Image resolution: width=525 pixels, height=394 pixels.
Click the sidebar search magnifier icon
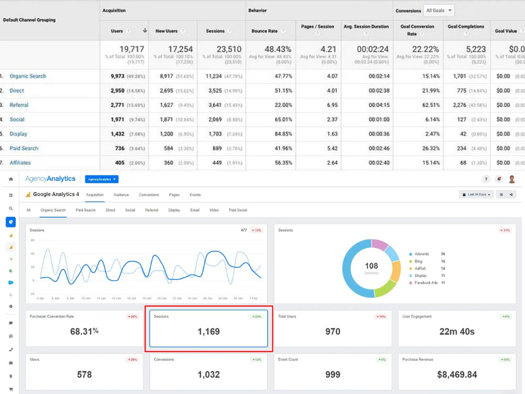10,209
